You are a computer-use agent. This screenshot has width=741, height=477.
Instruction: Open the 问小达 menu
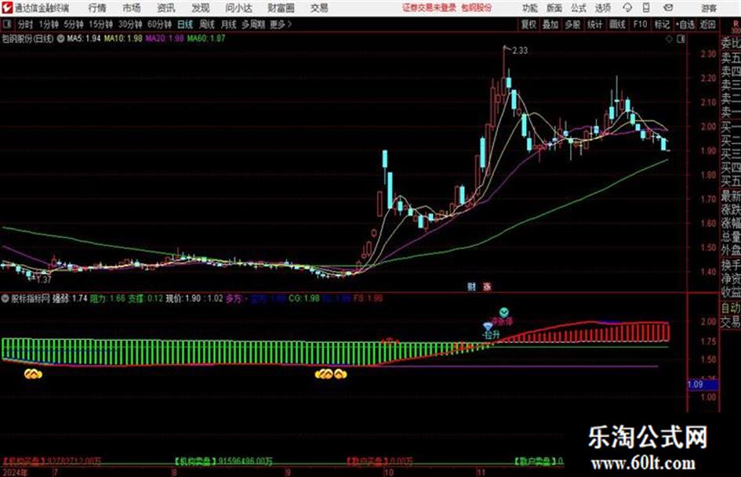point(238,8)
